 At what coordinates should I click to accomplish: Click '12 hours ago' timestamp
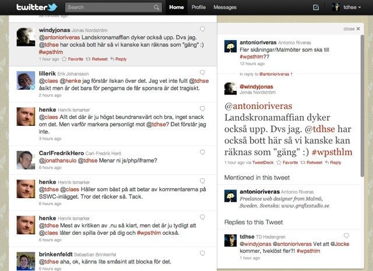click(252, 64)
